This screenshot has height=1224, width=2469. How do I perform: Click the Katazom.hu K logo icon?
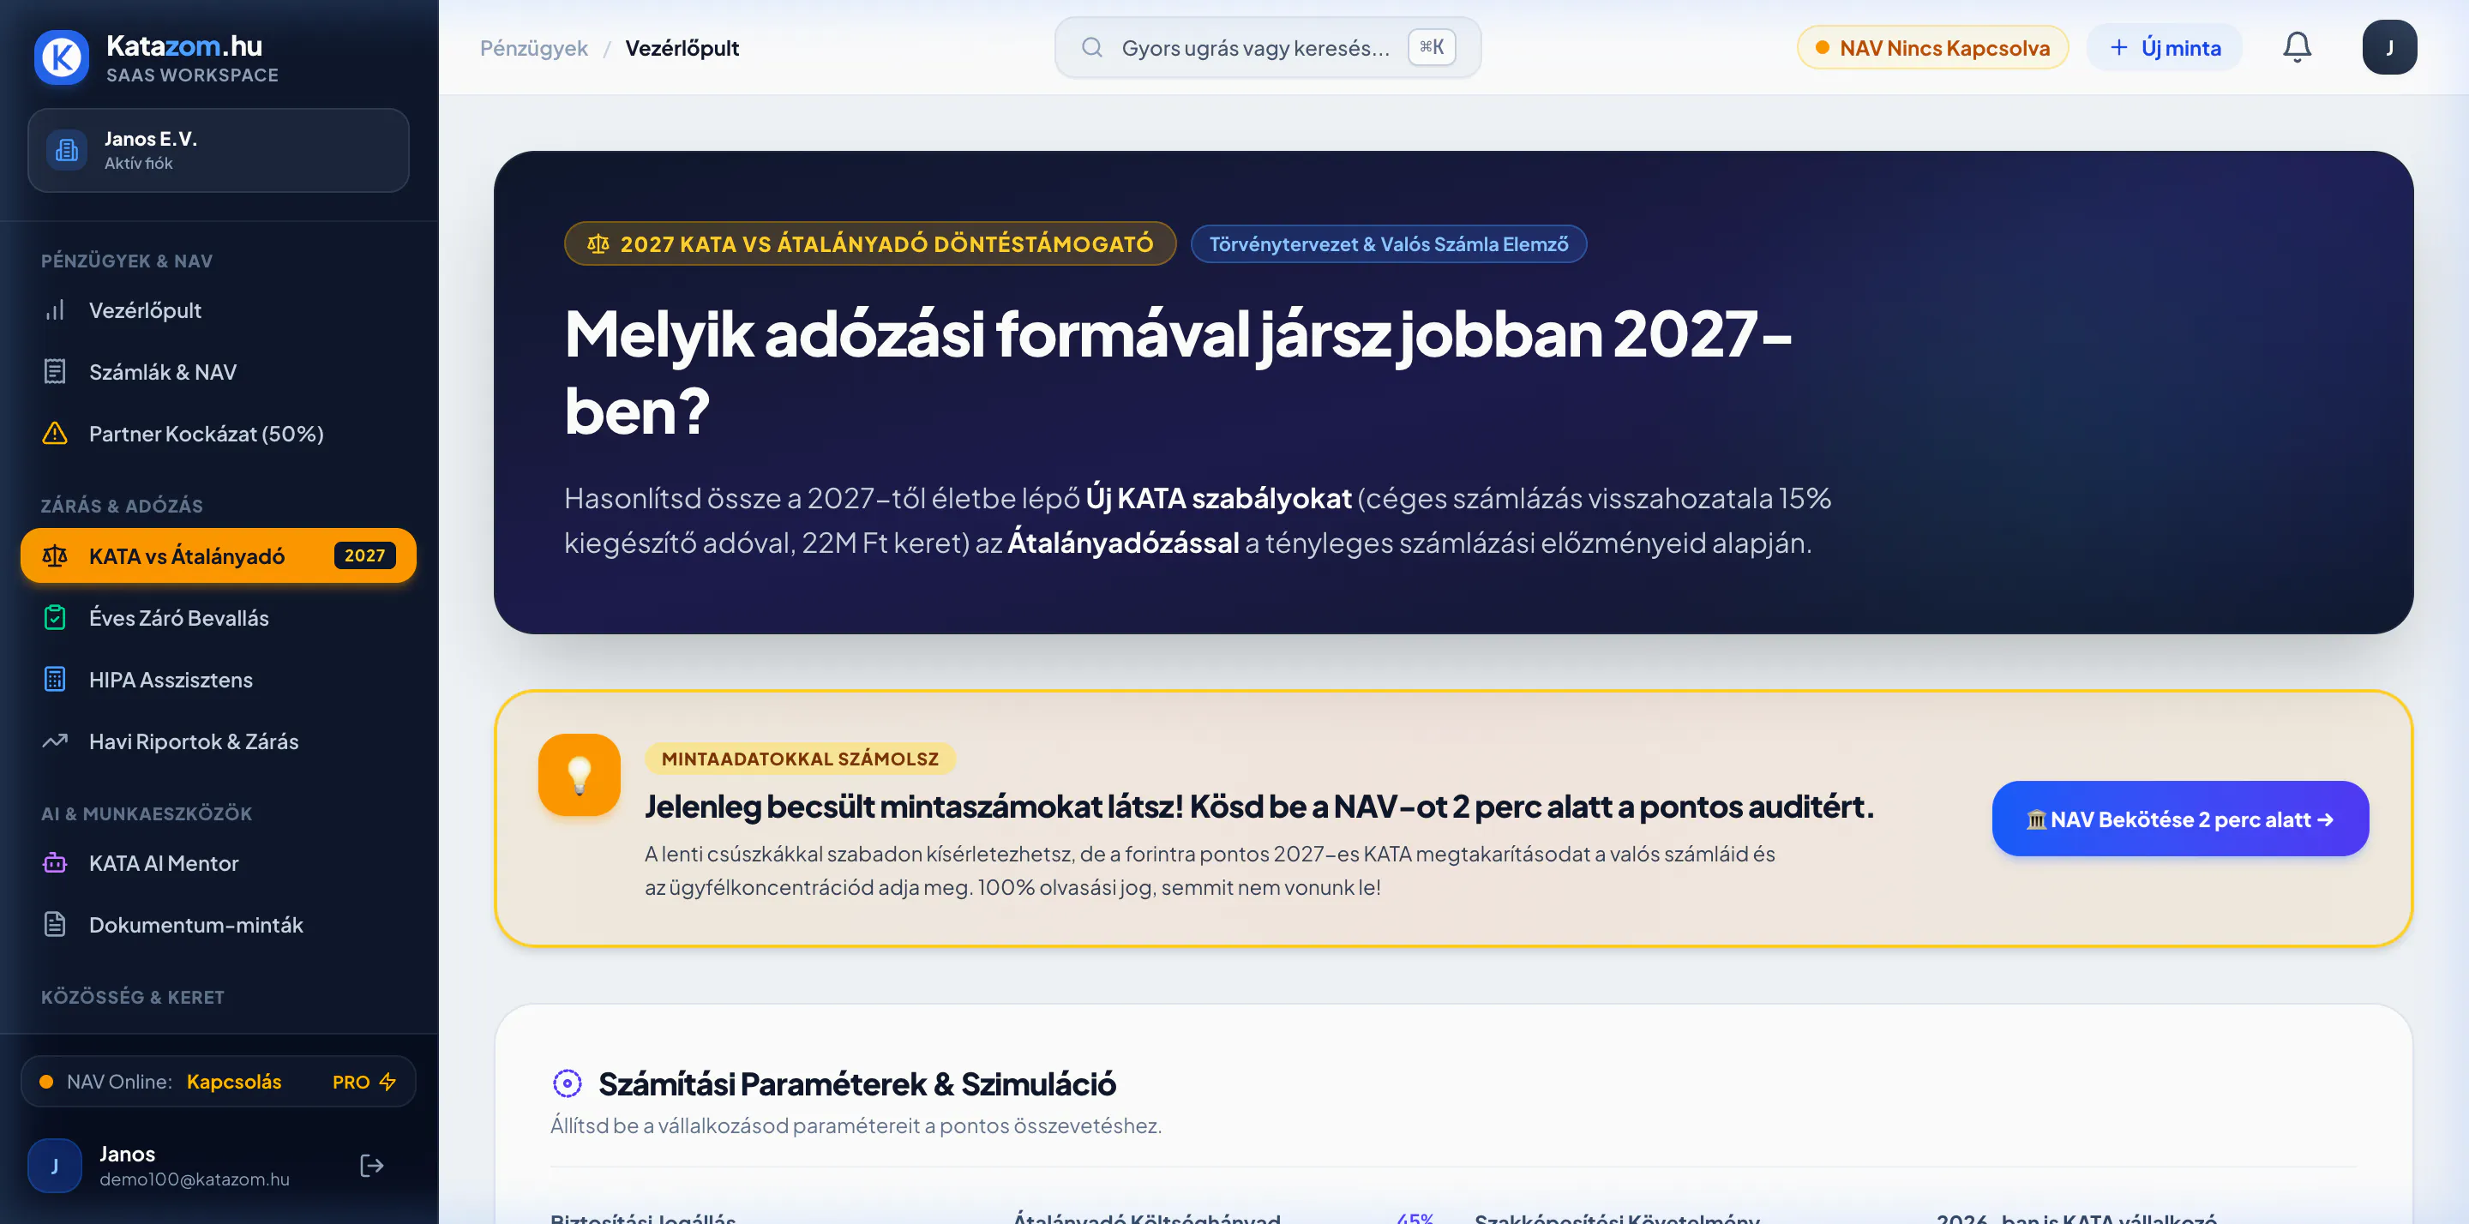[62, 57]
